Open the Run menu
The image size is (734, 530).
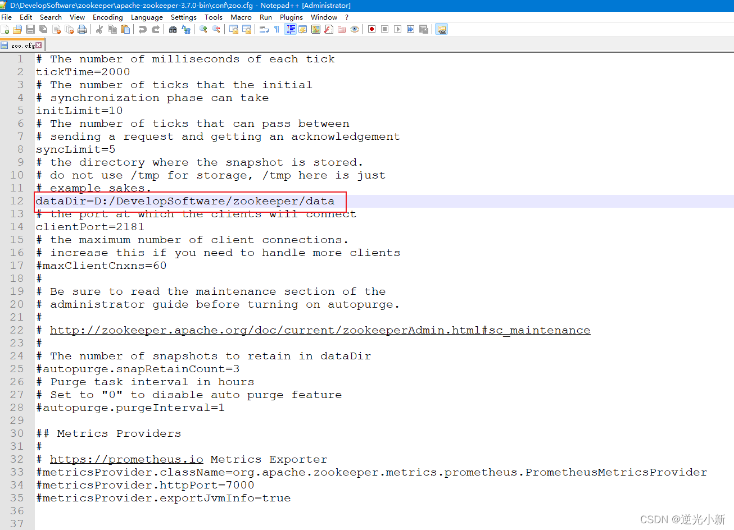[266, 17]
